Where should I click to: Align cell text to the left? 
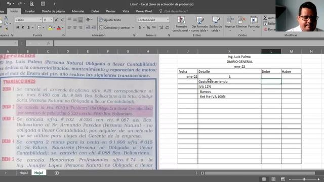(69, 27)
